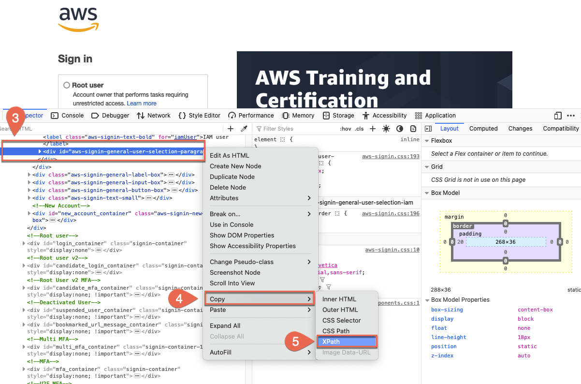Image resolution: width=581 pixels, height=384 pixels.
Task: Expand the aws-signin-general-button-box div
Action: (x=30, y=190)
